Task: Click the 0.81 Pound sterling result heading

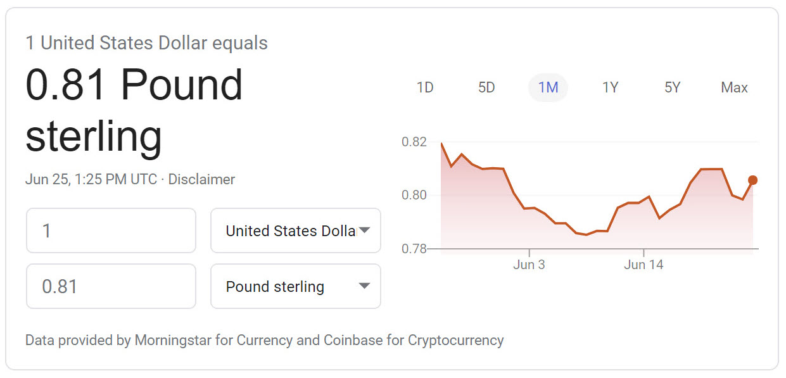Action: point(134,110)
